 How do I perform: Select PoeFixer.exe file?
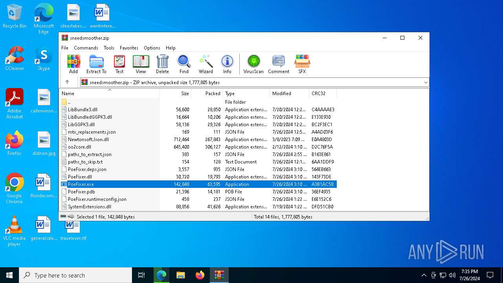pos(198,184)
